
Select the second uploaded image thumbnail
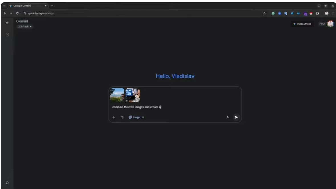pyautogui.click(x=133, y=95)
